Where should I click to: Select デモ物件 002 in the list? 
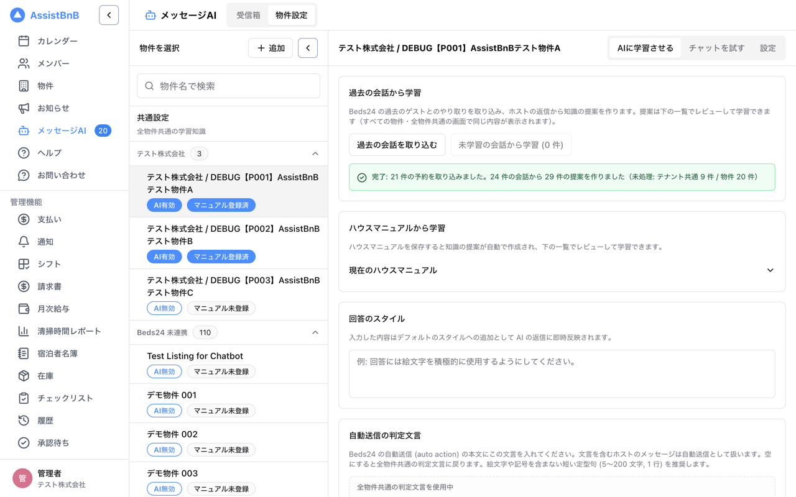coord(228,442)
